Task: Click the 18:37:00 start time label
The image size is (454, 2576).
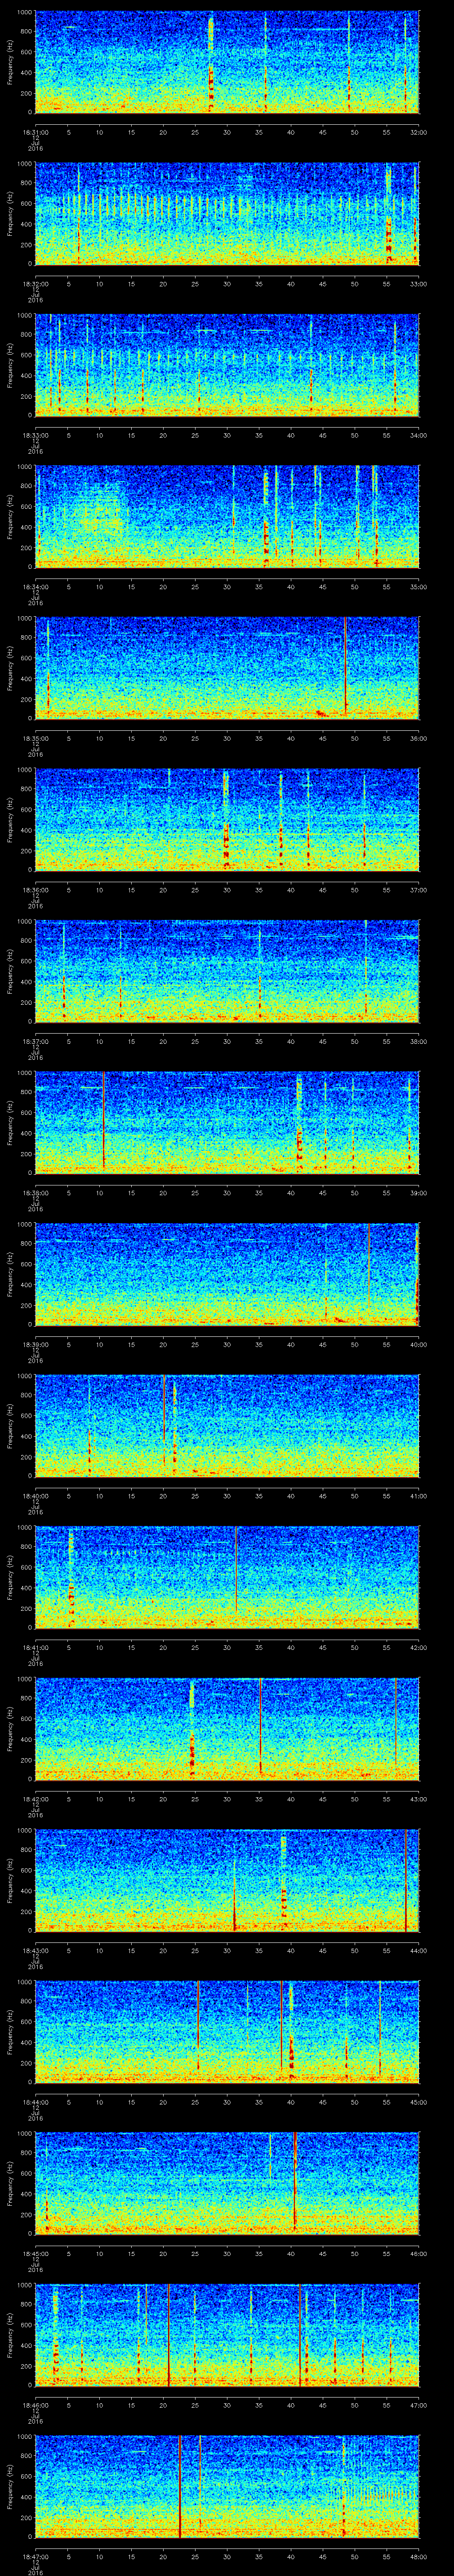Action: coord(35,1041)
